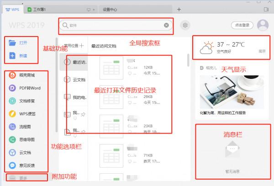This screenshot has height=186, width=274.
Task: Click the 暂无消息 no messages text
Action: pos(232,171)
